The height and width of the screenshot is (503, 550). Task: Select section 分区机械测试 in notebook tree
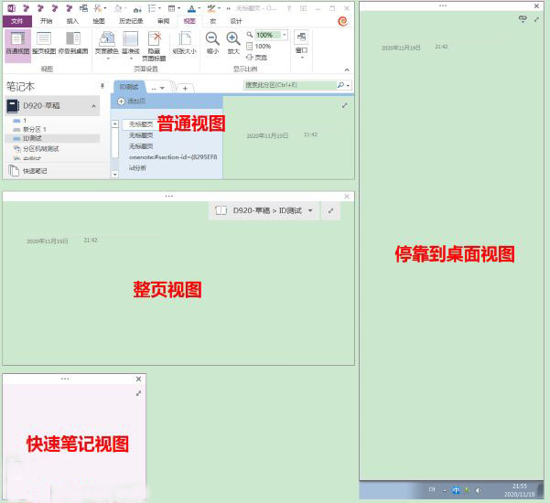(40, 149)
